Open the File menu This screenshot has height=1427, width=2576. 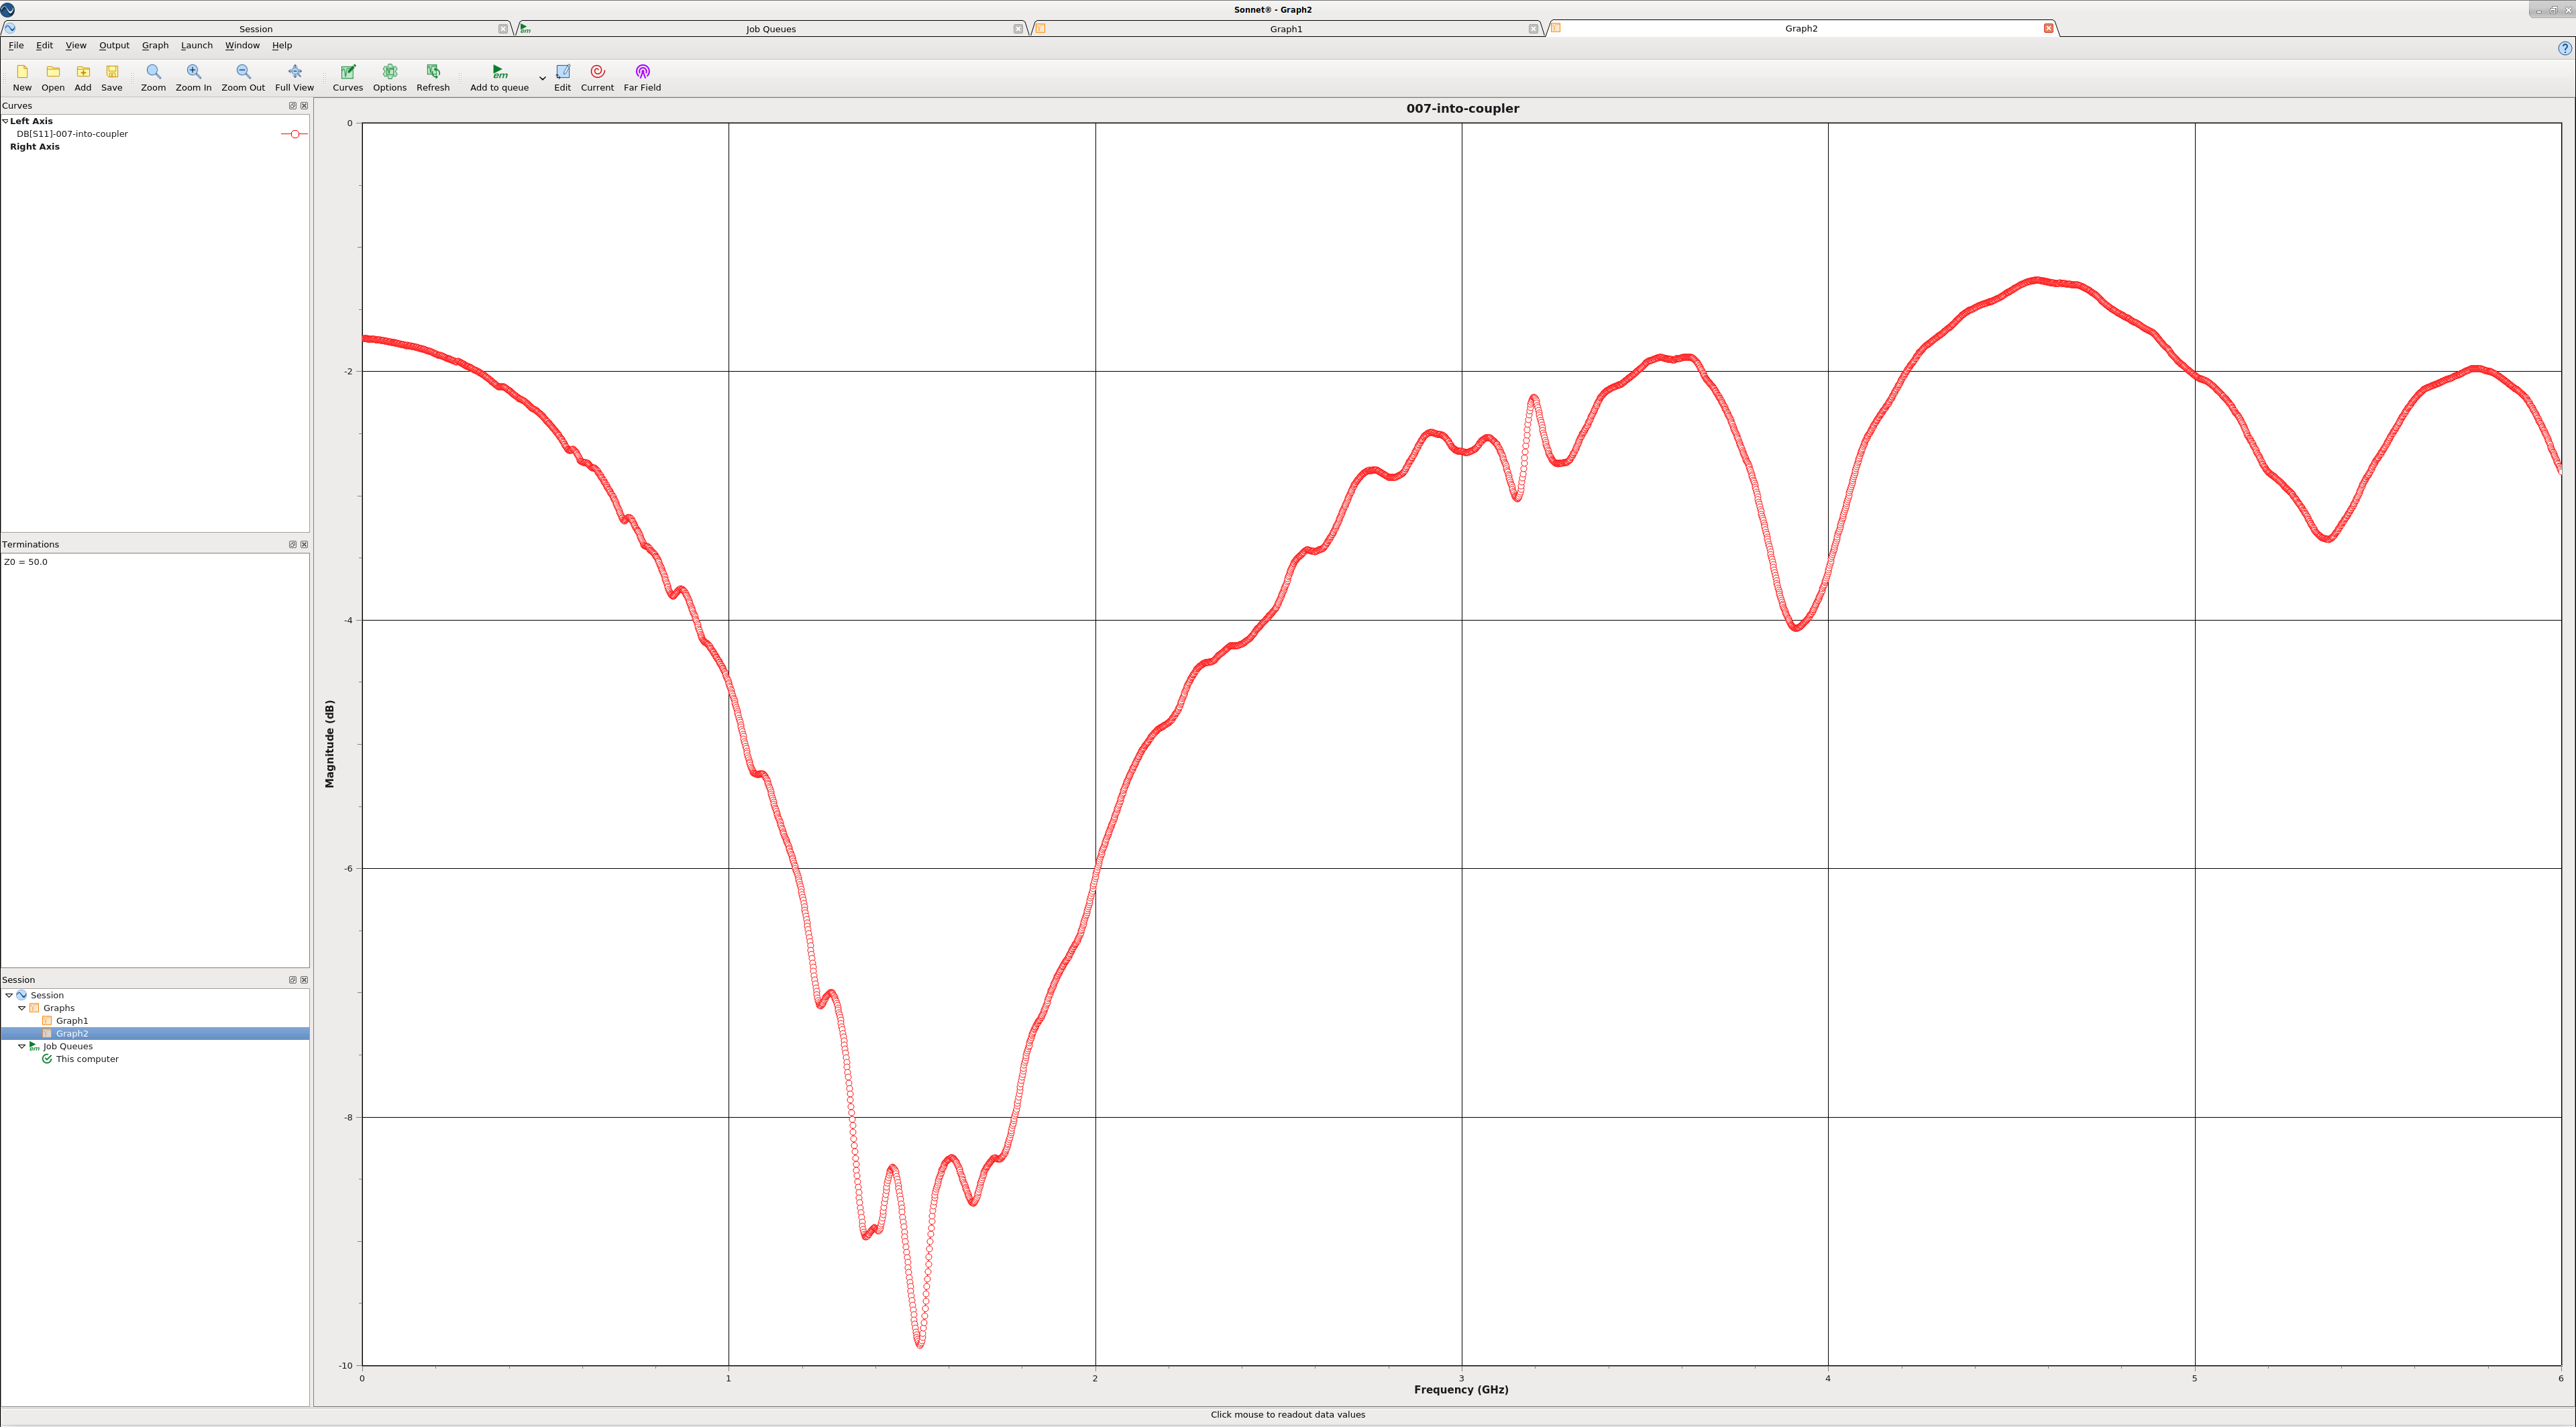[x=16, y=45]
